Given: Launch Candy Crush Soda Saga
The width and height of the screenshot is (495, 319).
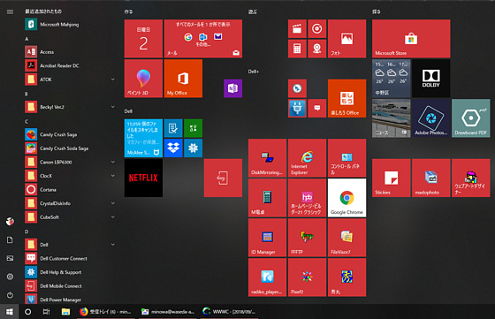Looking at the screenshot, I should click(x=70, y=148).
